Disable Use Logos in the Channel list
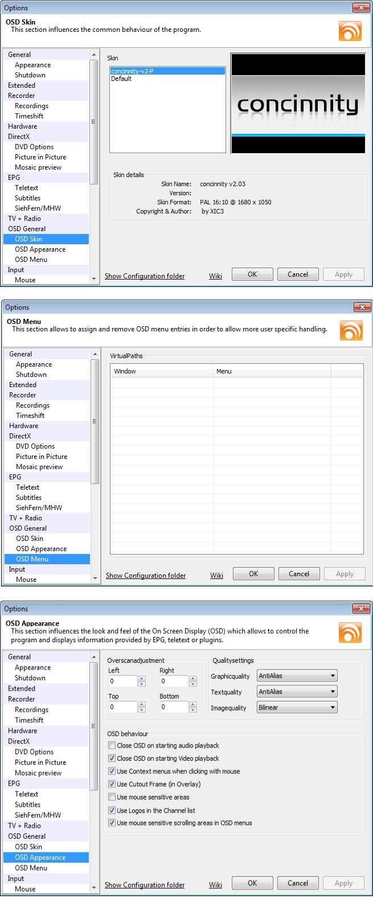Viewport: 373px width, 899px height. (112, 810)
